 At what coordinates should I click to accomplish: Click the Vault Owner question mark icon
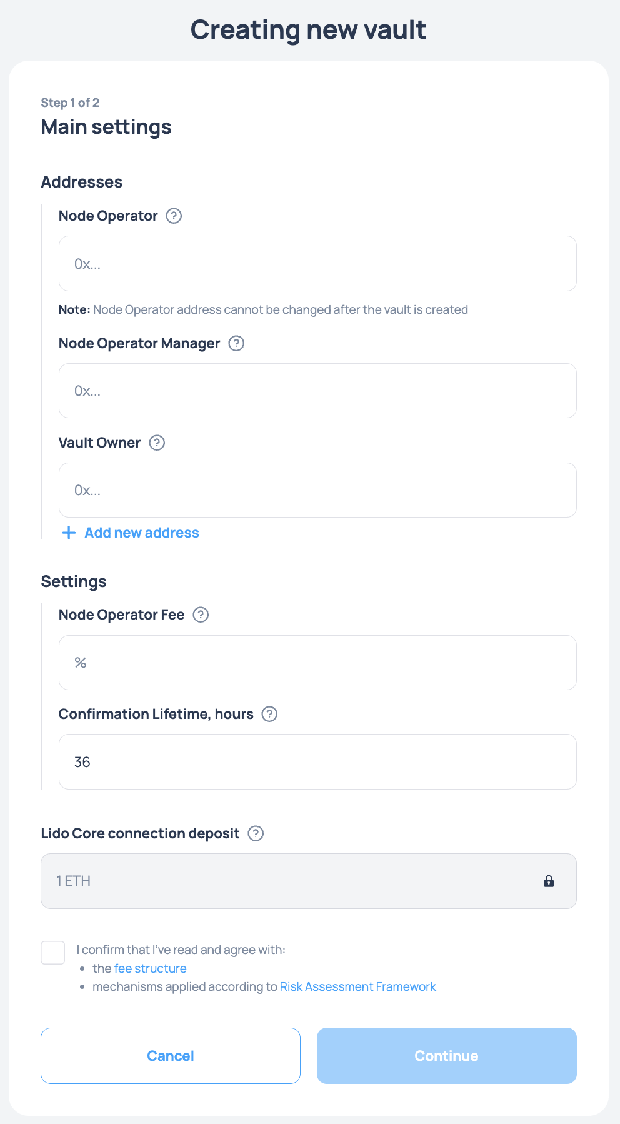(x=157, y=443)
